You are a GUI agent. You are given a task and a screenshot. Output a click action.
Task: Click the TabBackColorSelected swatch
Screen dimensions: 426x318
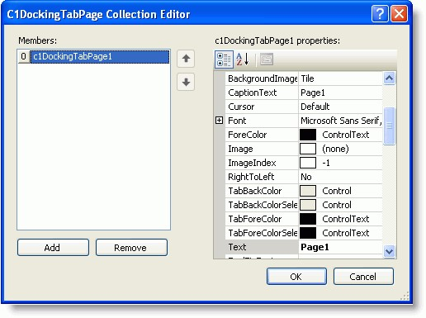[x=308, y=205]
